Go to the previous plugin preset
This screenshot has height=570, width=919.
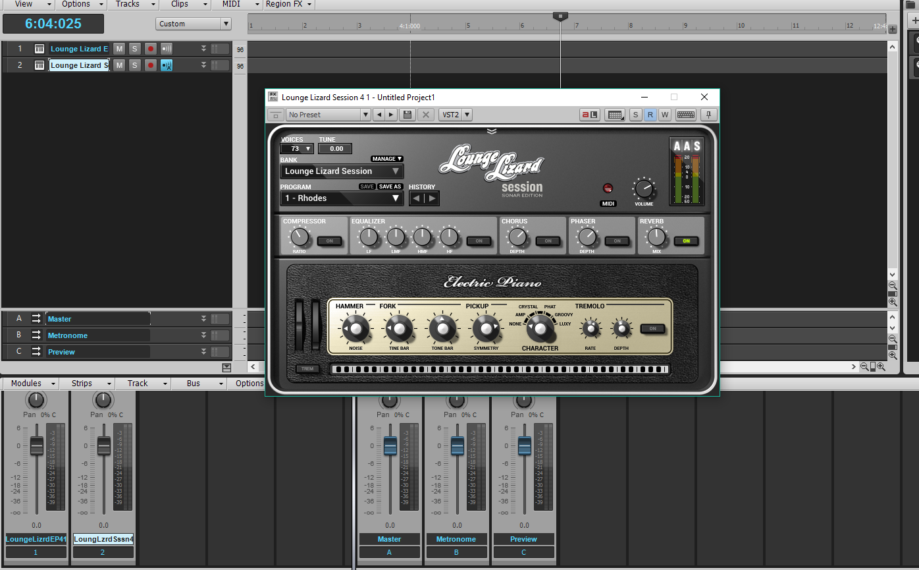coord(379,115)
